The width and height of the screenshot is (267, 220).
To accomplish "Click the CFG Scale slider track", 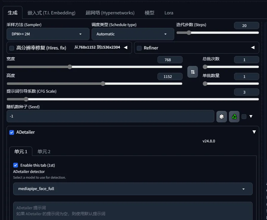I will pyautogui.click(x=133, y=99).
